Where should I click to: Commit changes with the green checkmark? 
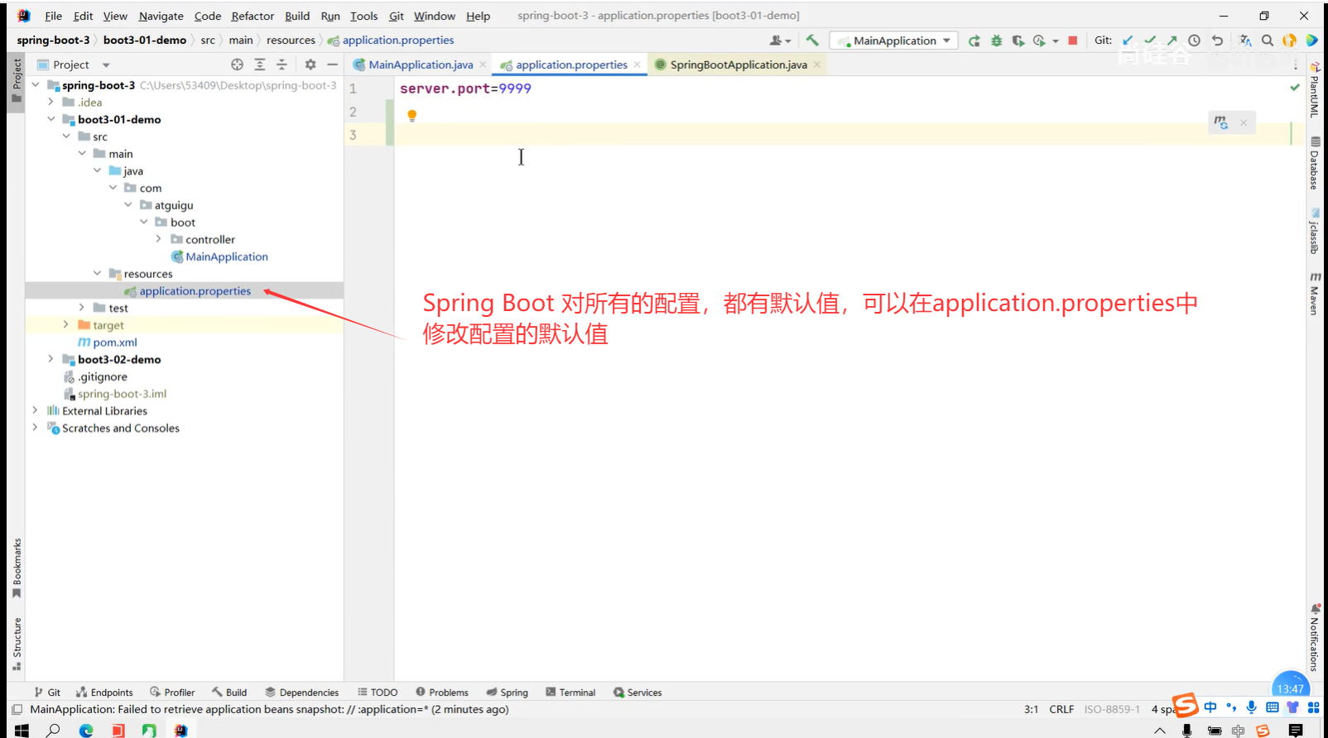(1150, 41)
